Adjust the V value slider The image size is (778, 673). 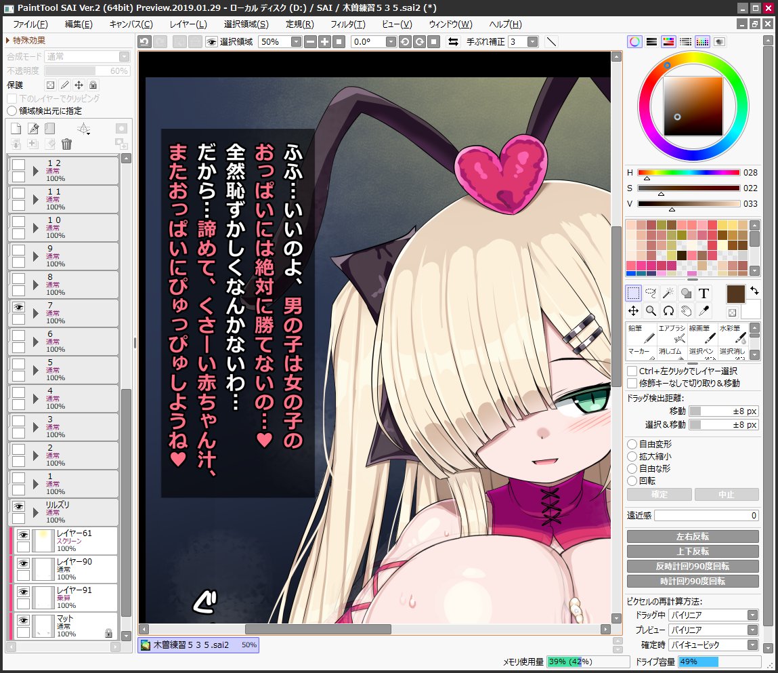(689, 203)
